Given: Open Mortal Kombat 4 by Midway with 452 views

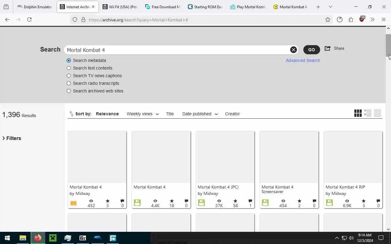Looking at the screenshot, I should coord(97,170).
